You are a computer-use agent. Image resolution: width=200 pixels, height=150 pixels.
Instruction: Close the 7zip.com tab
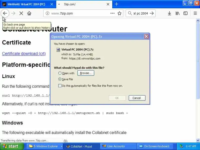tap(108, 4)
